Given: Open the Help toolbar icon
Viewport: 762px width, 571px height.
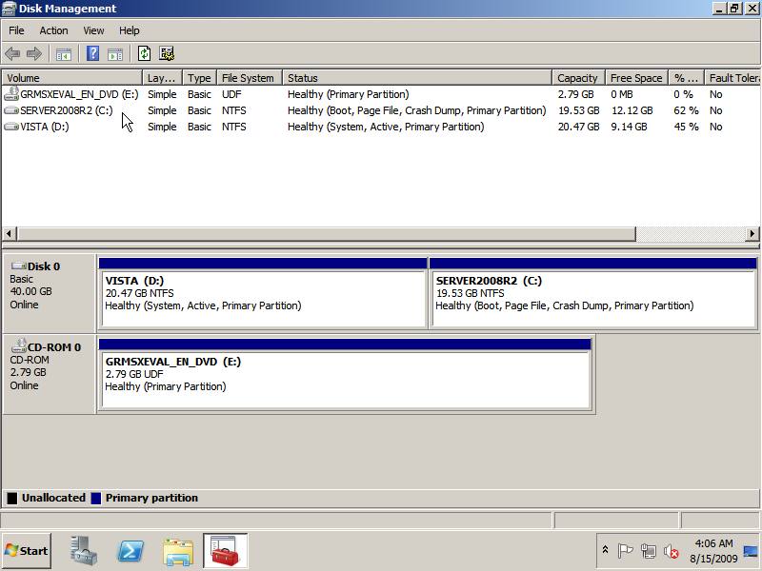Looking at the screenshot, I should pos(92,53).
